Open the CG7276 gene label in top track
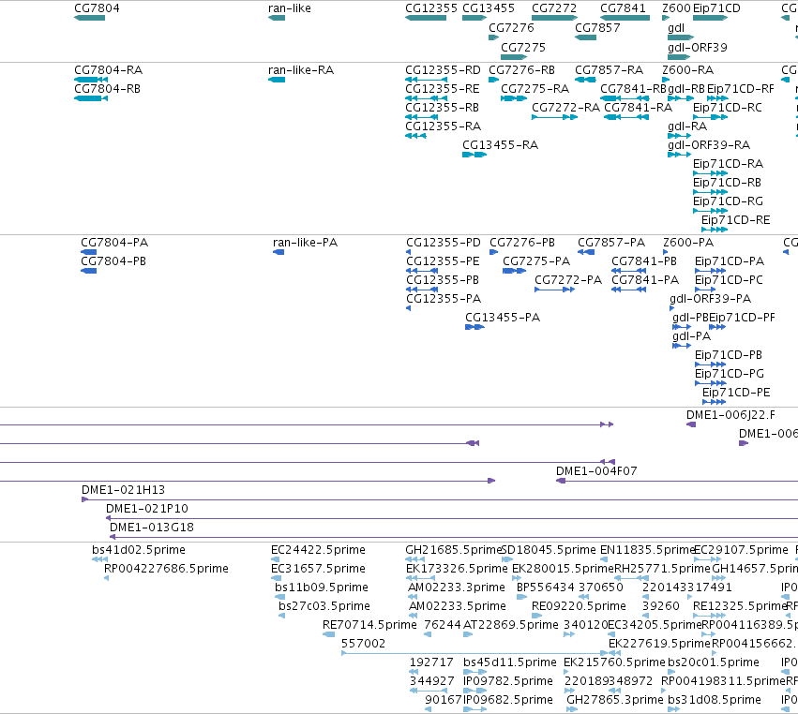 [x=511, y=27]
